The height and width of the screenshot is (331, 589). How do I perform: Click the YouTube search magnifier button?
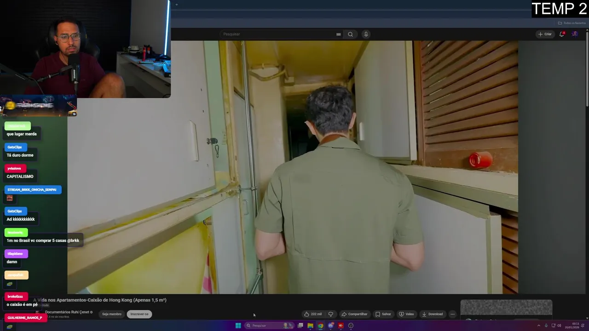pos(350,34)
